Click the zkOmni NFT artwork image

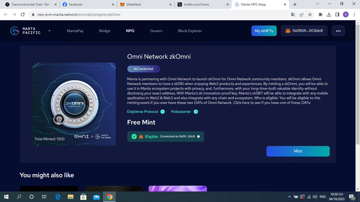pyautogui.click(x=74, y=104)
